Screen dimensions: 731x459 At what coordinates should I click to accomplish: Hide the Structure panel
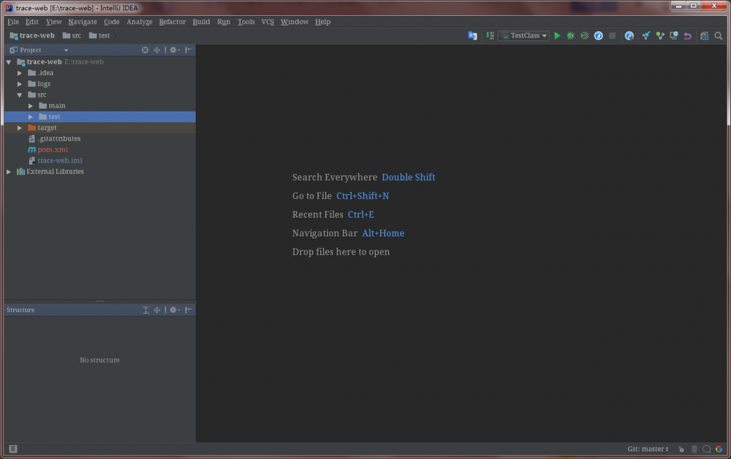point(189,309)
